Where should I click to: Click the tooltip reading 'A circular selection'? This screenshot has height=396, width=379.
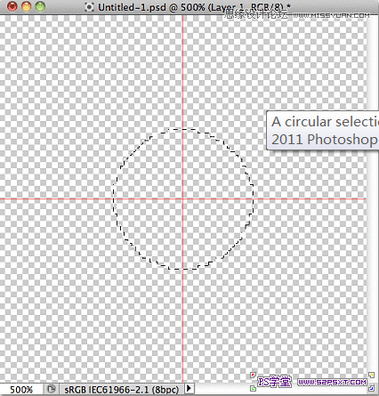click(323, 130)
